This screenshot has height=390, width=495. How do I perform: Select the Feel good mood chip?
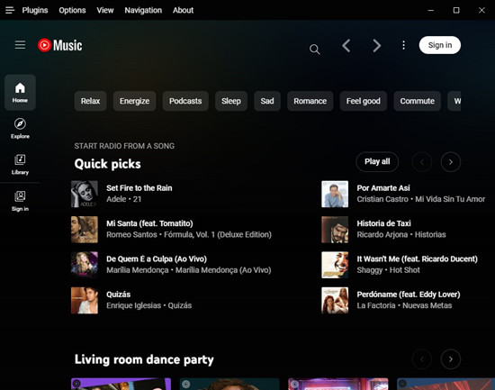[363, 101]
